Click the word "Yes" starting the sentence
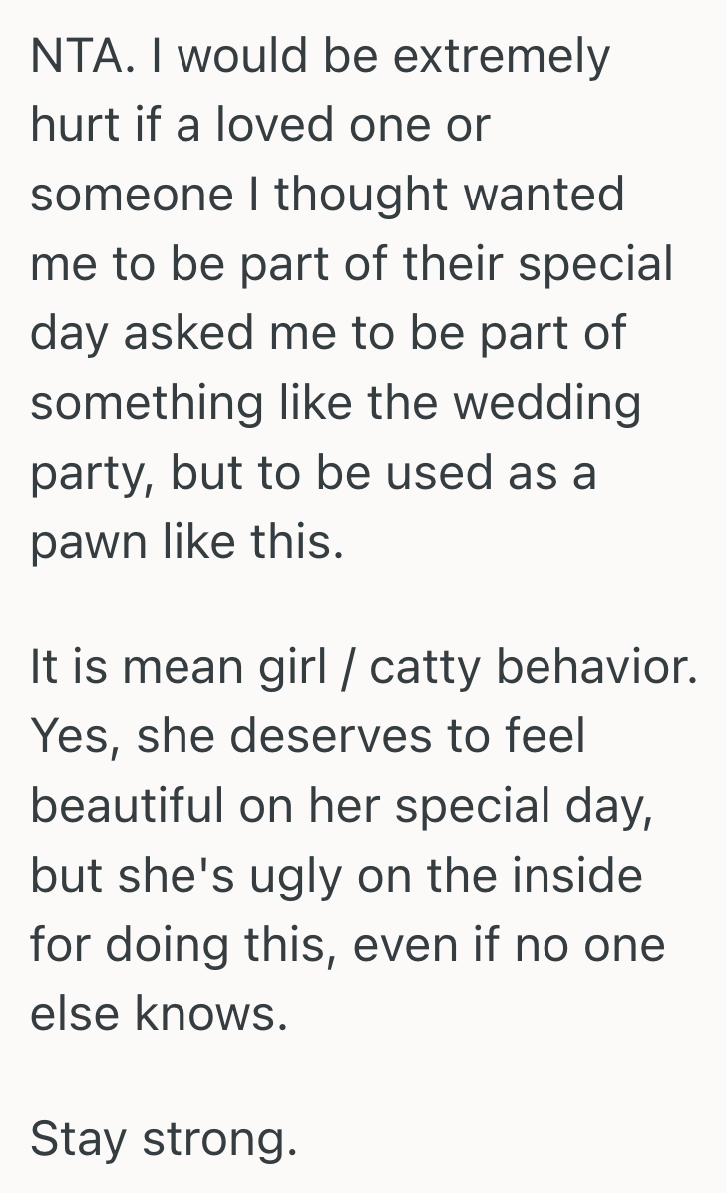This screenshot has height=1193, width=726. (71, 735)
